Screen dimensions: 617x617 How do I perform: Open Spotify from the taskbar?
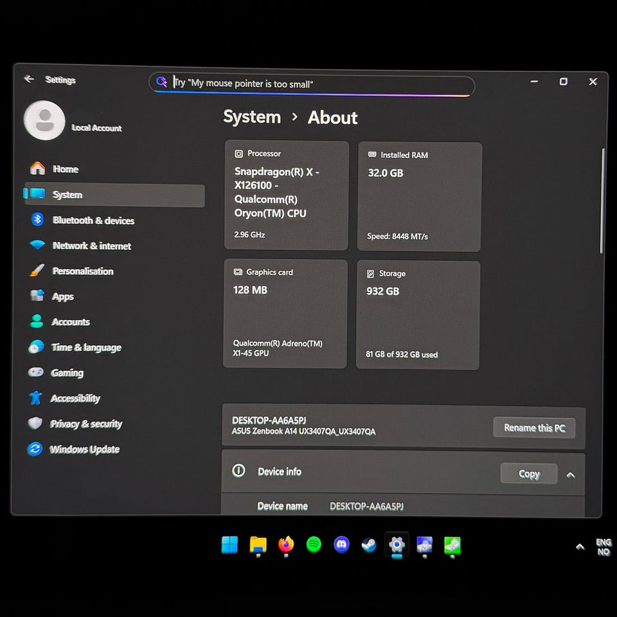[x=314, y=544]
